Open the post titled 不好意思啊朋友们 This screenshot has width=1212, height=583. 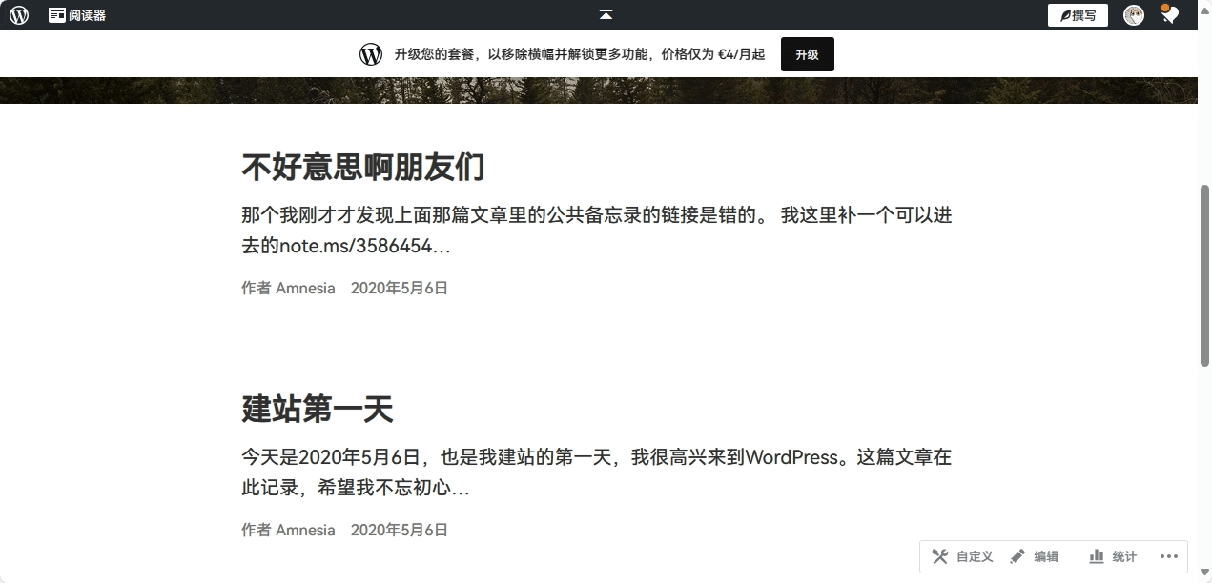click(x=362, y=168)
